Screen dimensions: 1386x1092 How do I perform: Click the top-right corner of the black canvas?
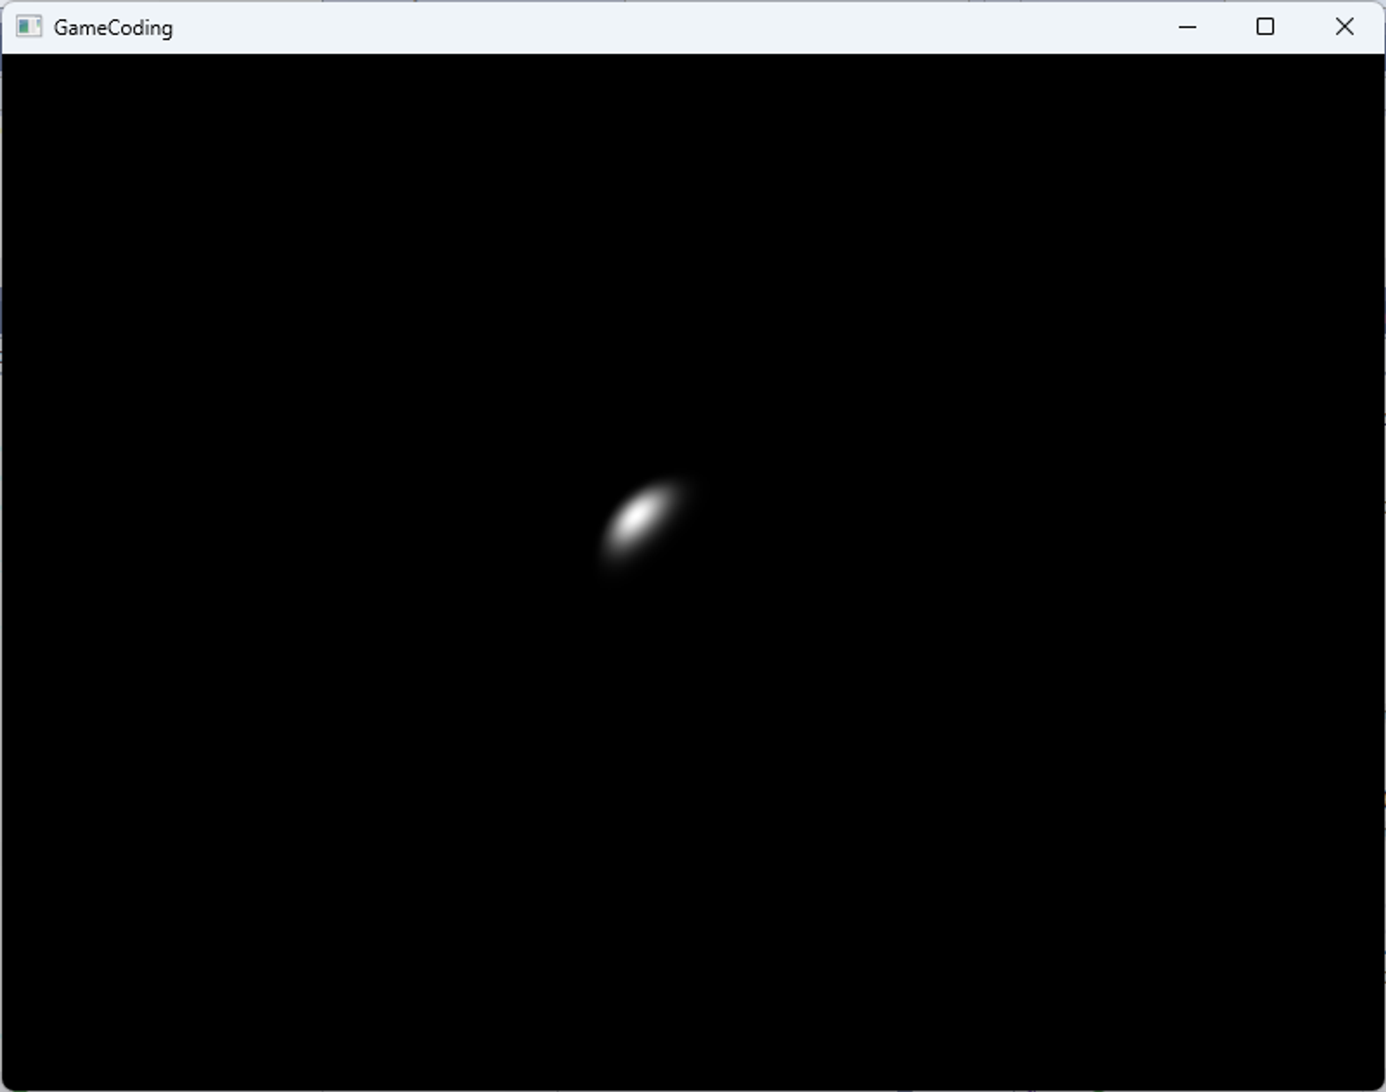(x=1378, y=60)
